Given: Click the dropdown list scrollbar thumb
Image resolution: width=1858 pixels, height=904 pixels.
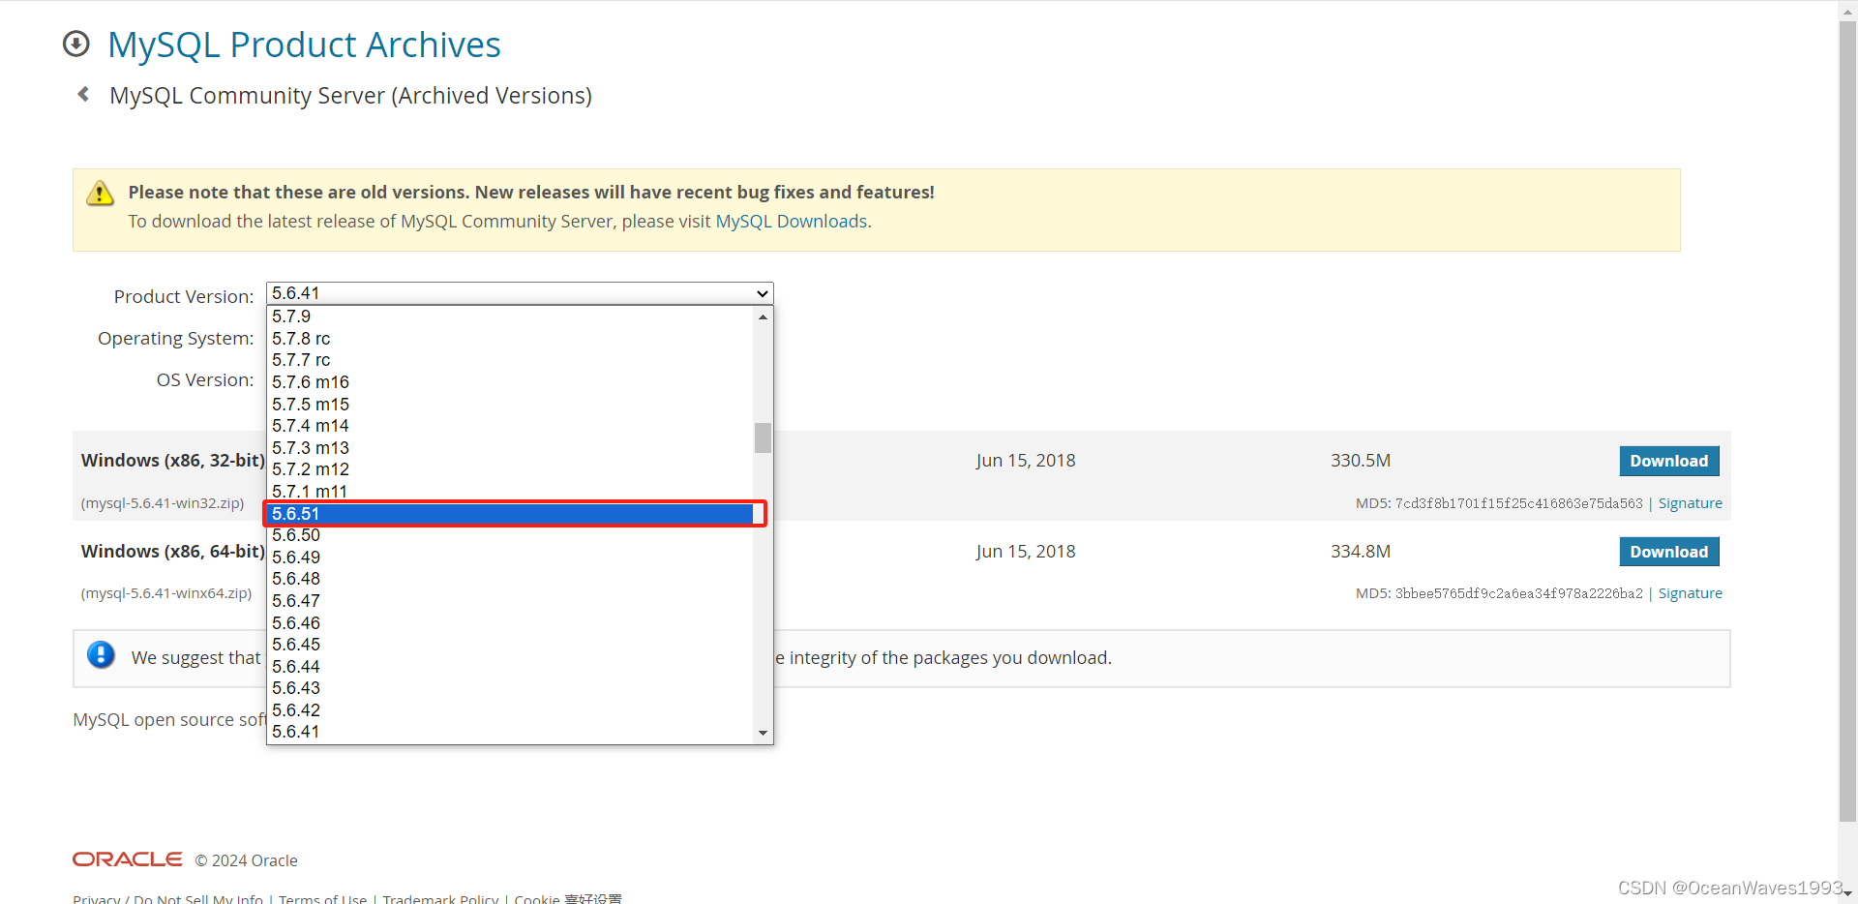Looking at the screenshot, I should coord(763,437).
